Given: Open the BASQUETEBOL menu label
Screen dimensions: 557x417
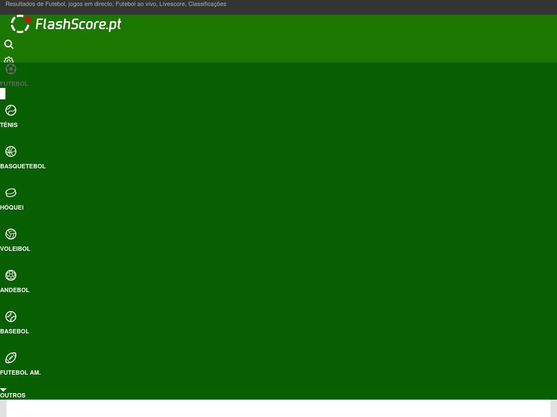Looking at the screenshot, I should [x=23, y=166].
